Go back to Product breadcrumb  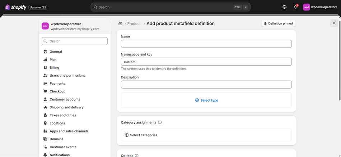coord(134,23)
